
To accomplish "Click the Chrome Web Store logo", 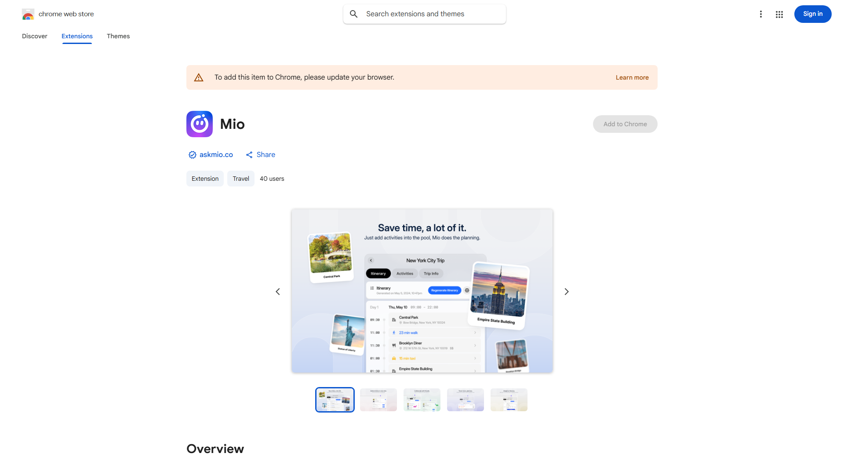I will pos(28,14).
